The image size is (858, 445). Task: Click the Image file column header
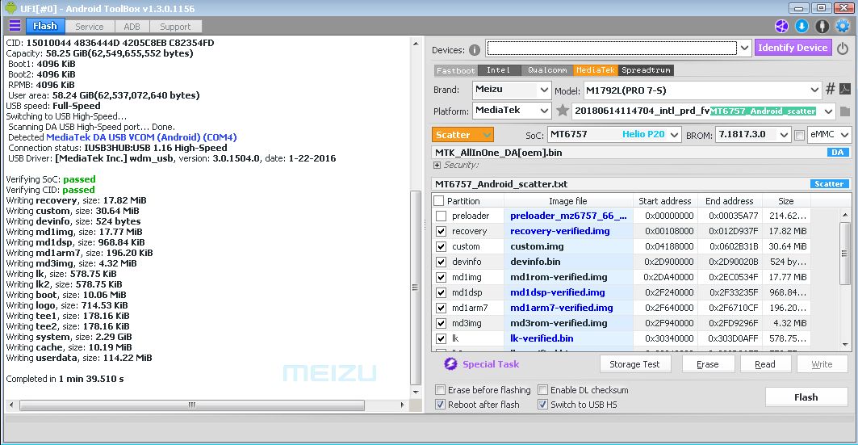tap(568, 201)
